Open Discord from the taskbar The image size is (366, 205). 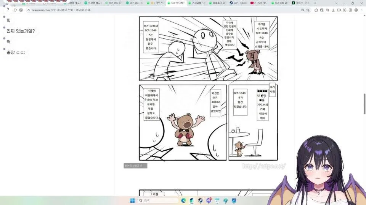click(209, 200)
